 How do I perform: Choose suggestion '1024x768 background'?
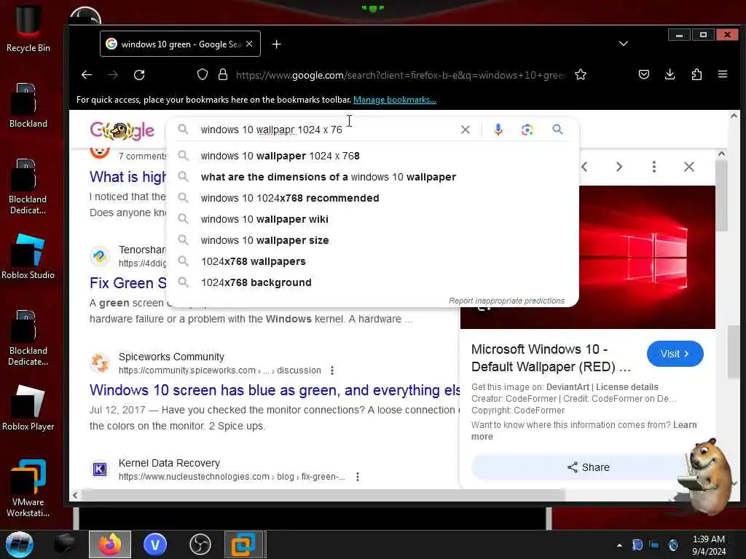click(372, 283)
